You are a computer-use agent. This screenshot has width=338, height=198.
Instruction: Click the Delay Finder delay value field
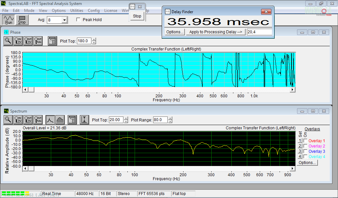tap(259, 32)
